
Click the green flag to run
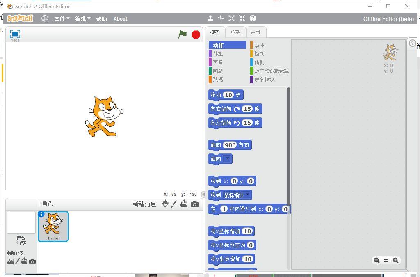pyautogui.click(x=183, y=34)
